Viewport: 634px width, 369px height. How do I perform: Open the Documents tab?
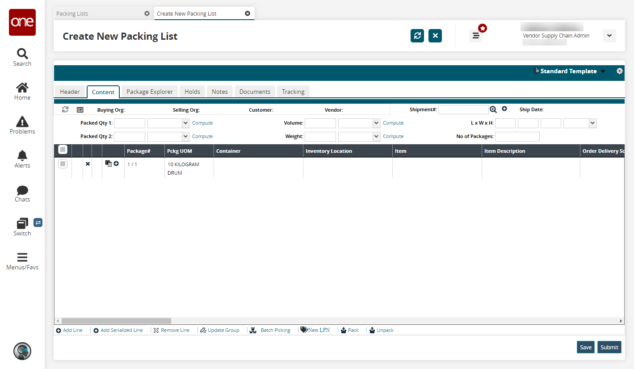(255, 92)
